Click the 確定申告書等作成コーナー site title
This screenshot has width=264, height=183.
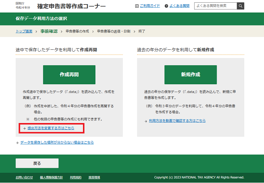[x=71, y=6]
